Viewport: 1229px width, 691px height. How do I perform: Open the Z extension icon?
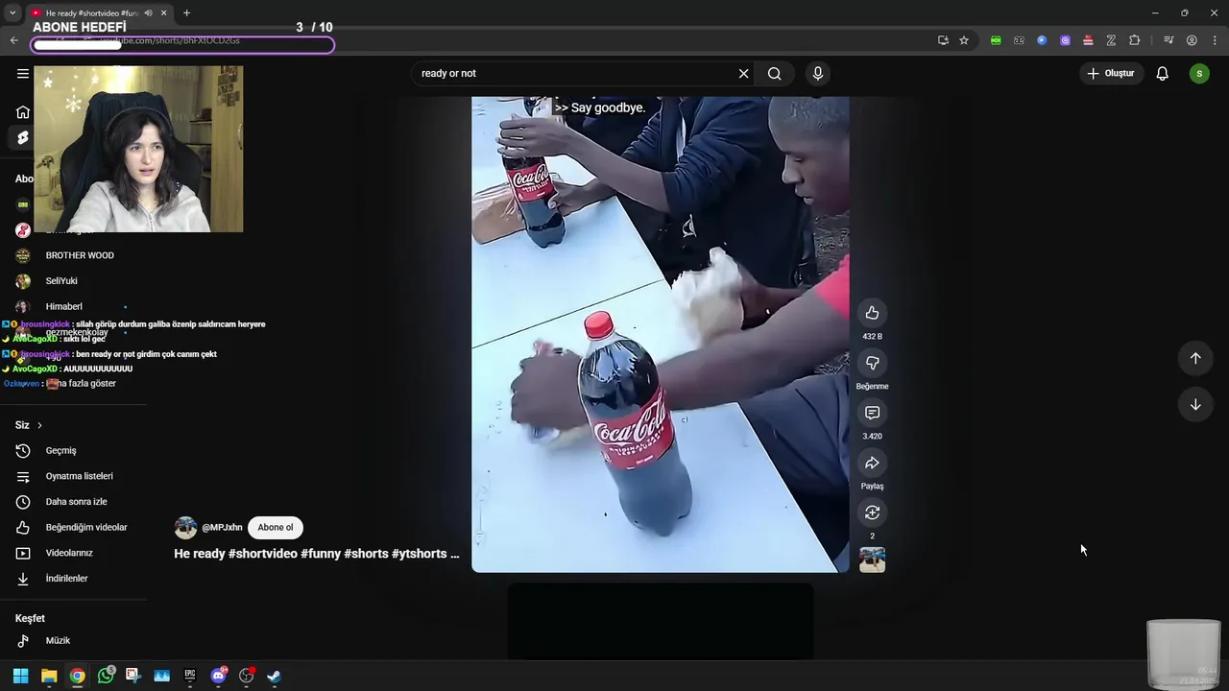pos(1111,40)
